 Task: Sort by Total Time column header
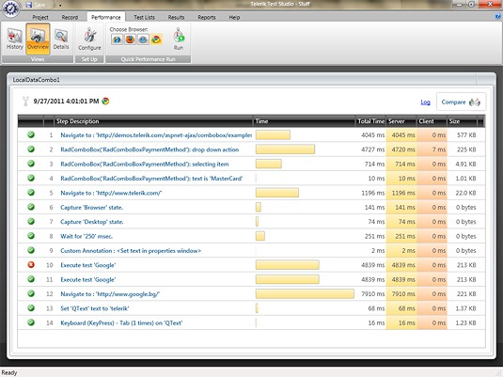pyautogui.click(x=370, y=121)
